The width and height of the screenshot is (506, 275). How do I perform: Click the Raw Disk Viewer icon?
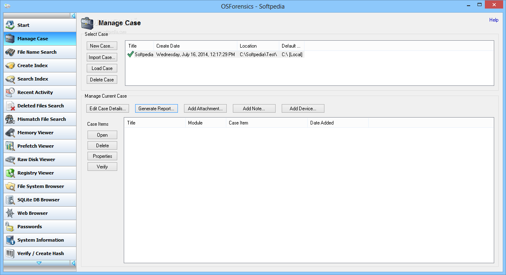pos(10,159)
